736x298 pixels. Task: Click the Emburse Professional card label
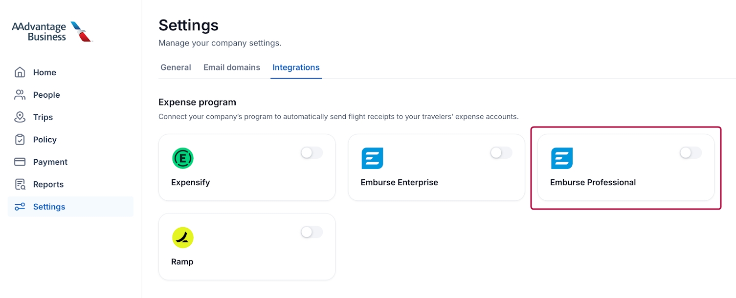593,182
